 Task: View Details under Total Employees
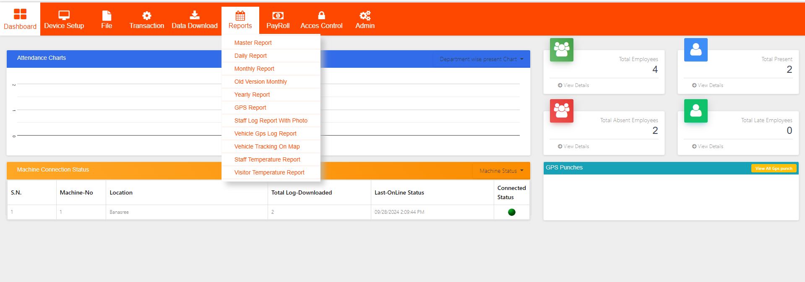point(573,85)
